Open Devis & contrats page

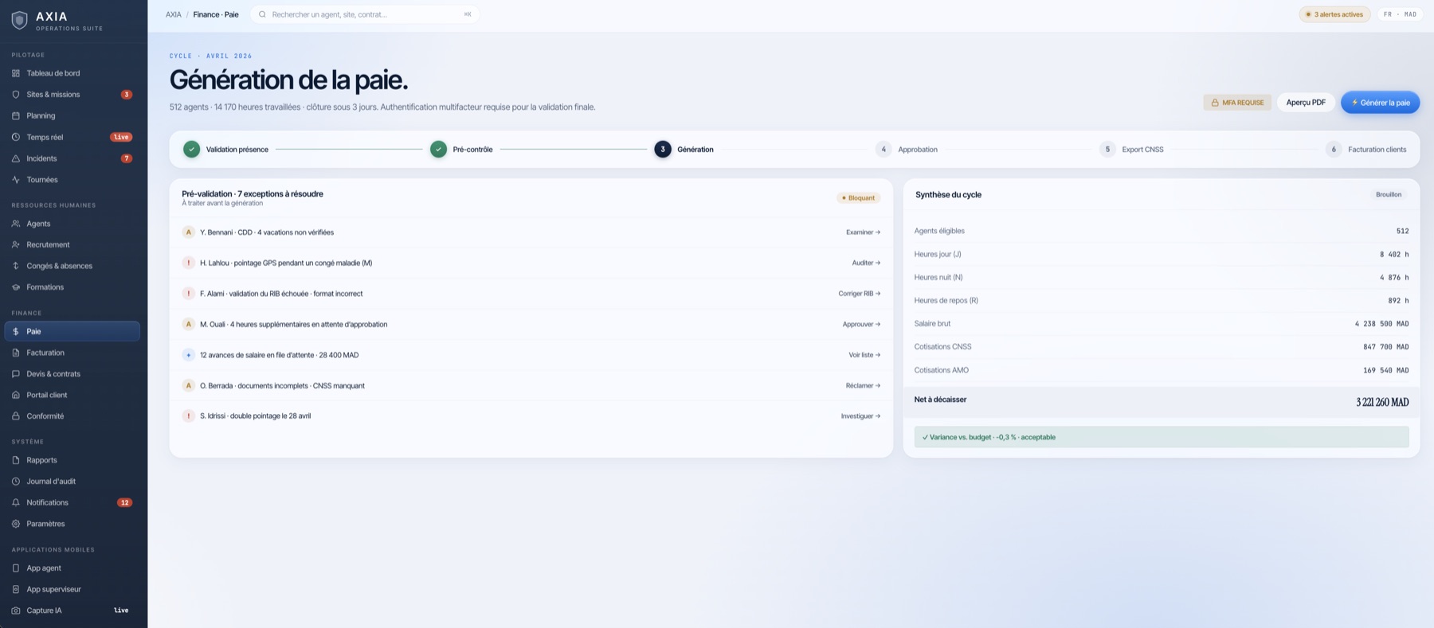72,374
